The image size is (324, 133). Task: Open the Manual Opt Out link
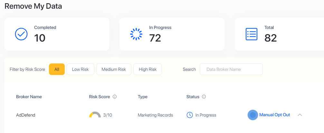(274, 115)
